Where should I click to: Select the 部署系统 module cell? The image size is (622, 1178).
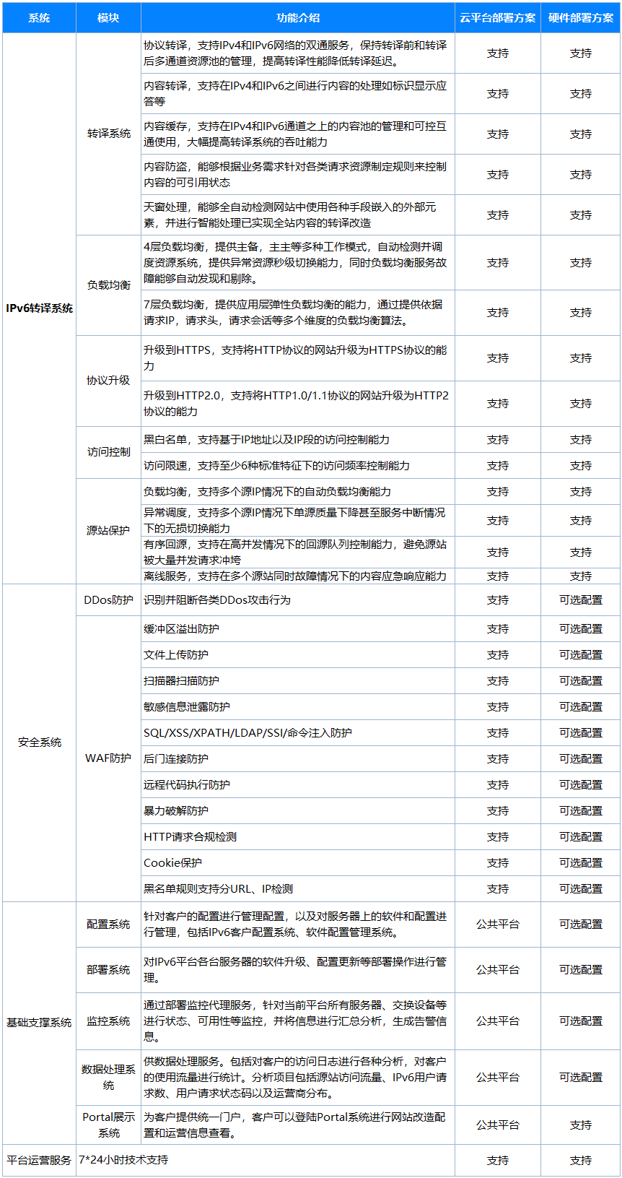tap(108, 970)
